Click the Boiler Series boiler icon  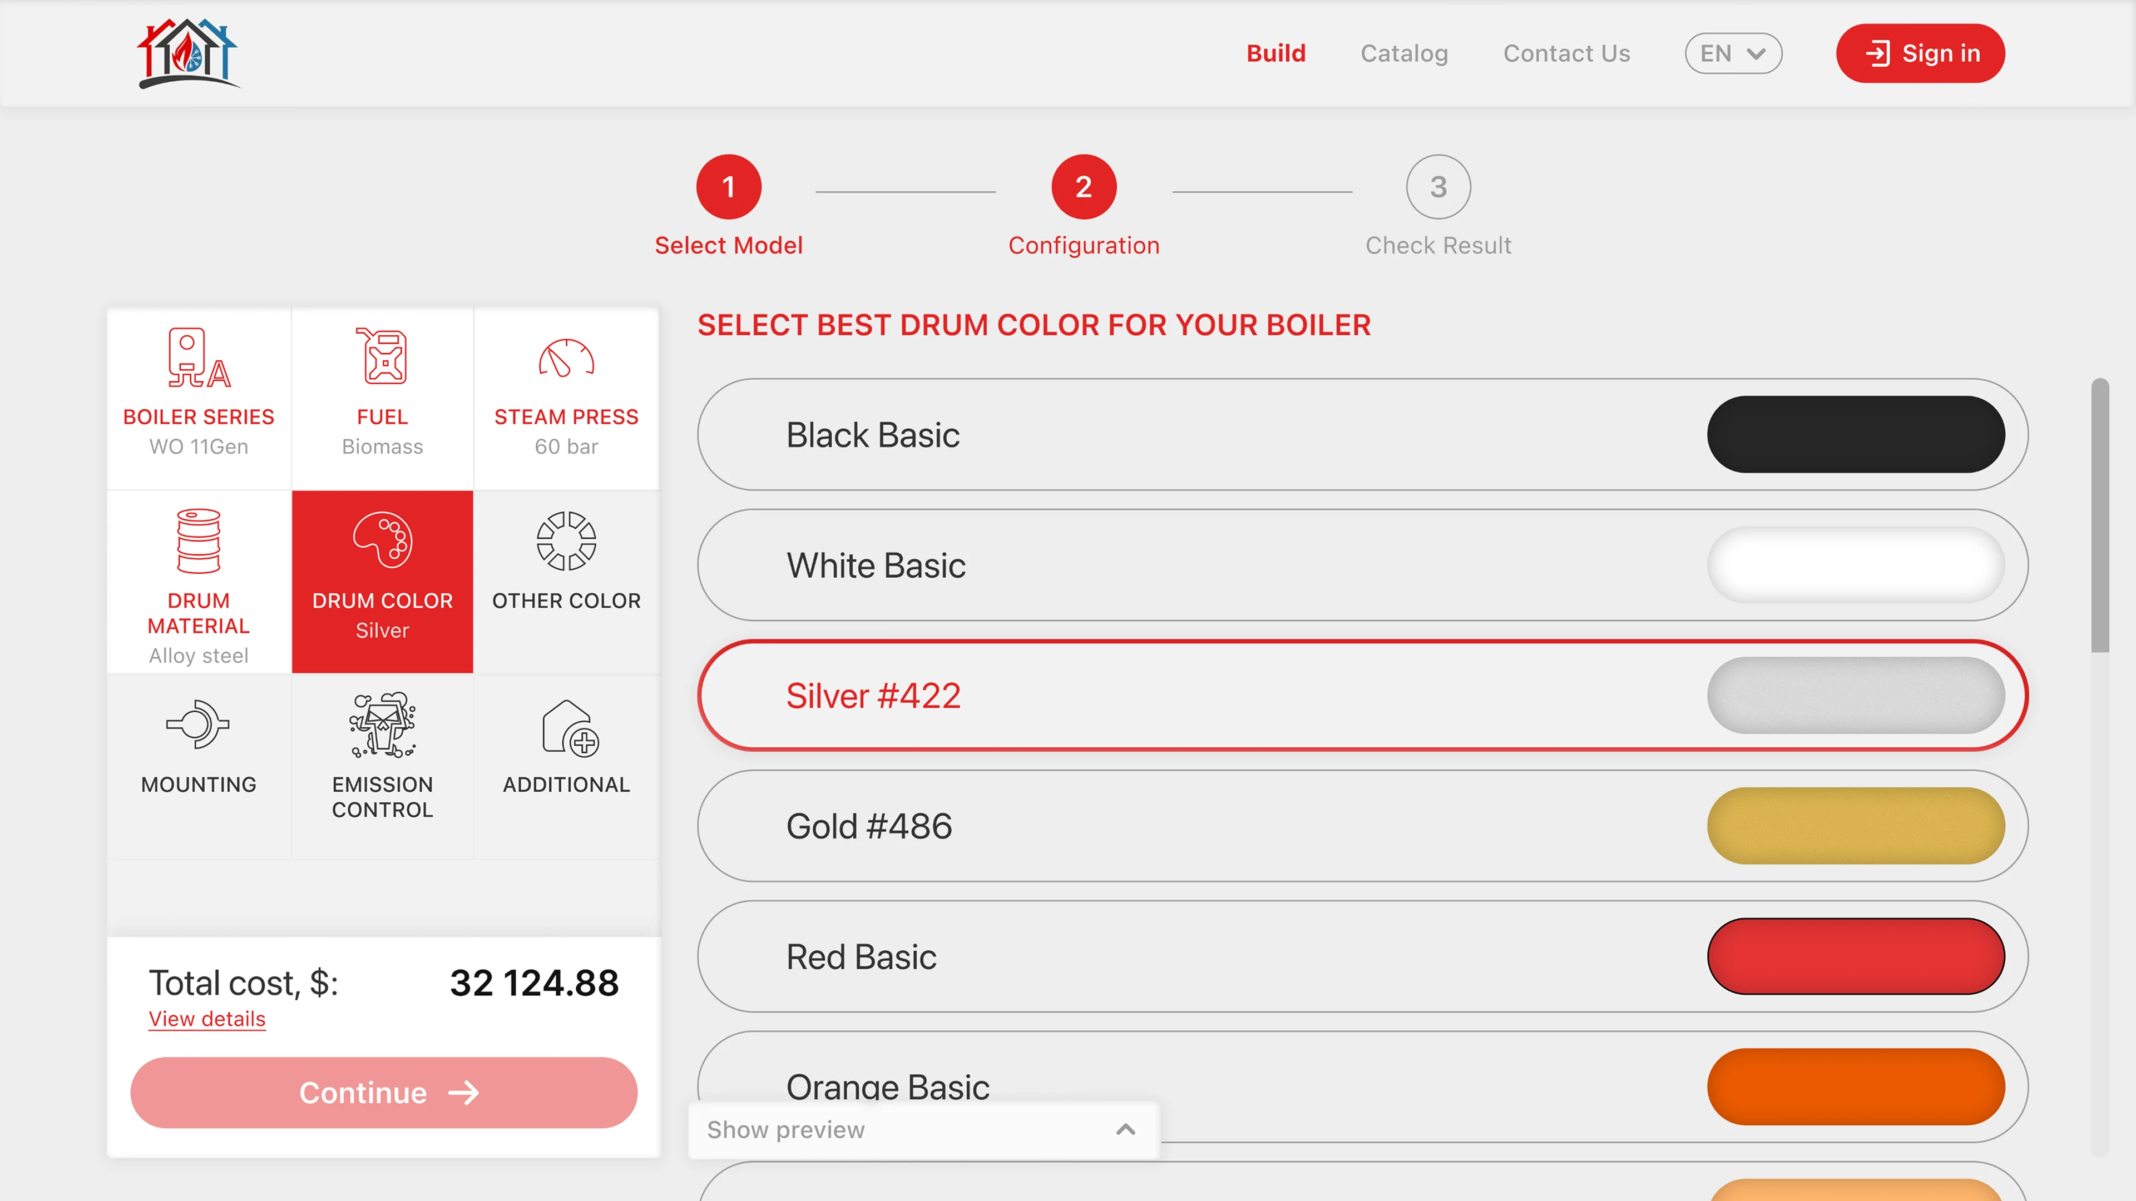198,358
